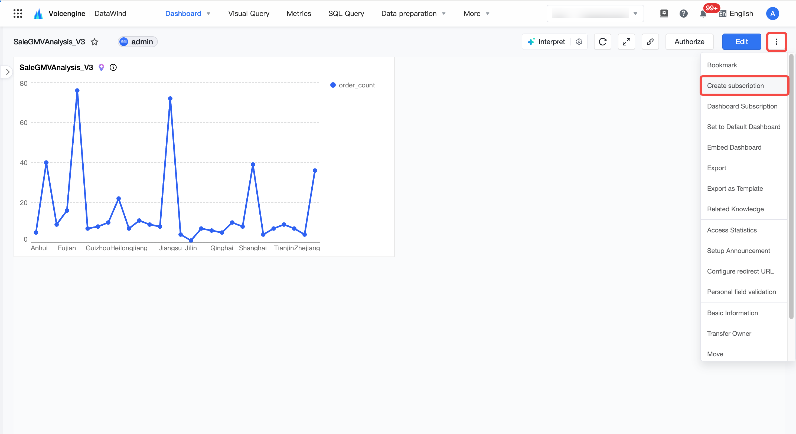This screenshot has height=434, width=796.
Task: Click the purple lightbulb insight icon
Action: coord(101,67)
